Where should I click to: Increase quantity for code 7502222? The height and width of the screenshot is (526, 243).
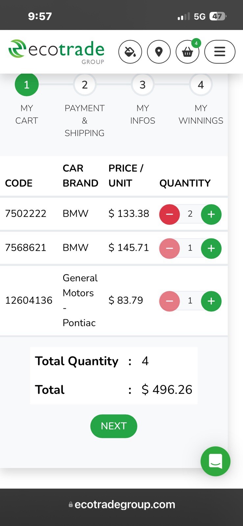point(211,214)
